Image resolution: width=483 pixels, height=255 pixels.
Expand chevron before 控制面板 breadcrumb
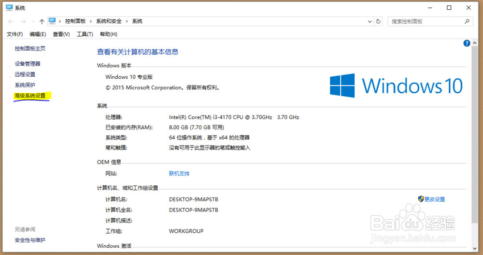60,21
